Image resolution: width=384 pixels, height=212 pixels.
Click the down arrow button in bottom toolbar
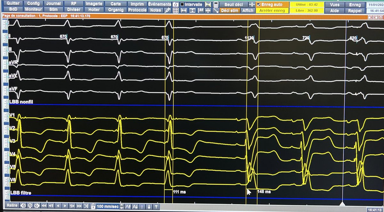[x=149, y=206]
